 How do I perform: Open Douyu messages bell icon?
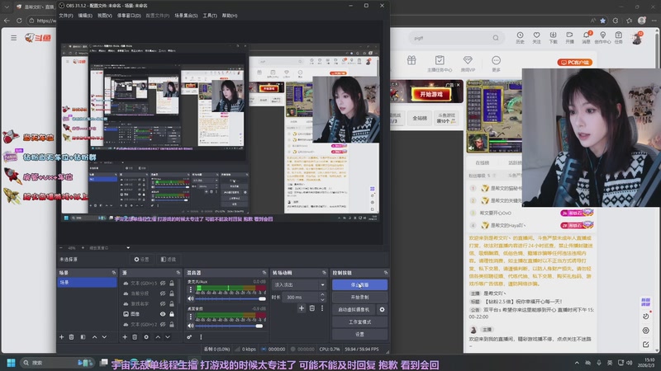(x=587, y=37)
